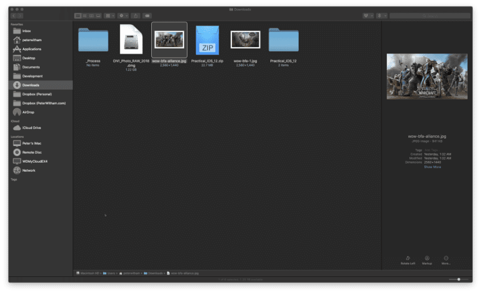Open Network in the sidebar

41,170
